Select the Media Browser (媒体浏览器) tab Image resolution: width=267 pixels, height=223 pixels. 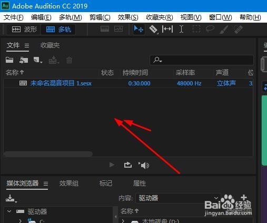pyautogui.click(x=23, y=183)
